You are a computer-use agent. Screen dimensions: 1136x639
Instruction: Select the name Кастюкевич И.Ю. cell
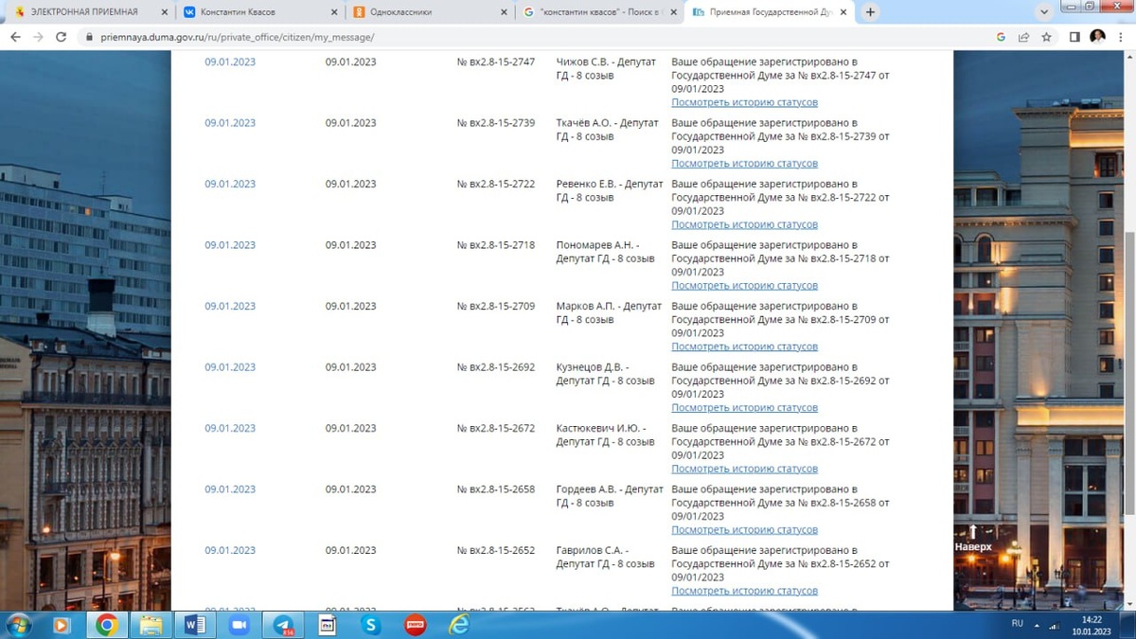606,435
